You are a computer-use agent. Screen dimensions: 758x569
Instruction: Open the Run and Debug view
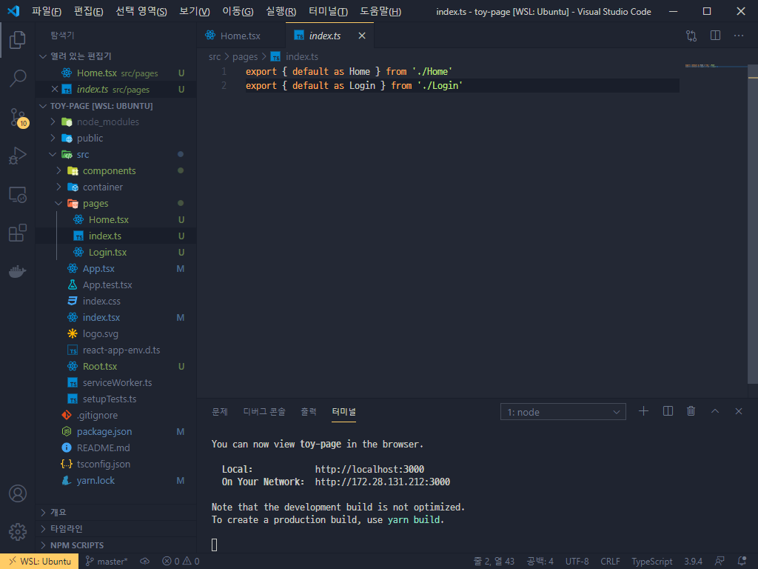click(x=18, y=156)
